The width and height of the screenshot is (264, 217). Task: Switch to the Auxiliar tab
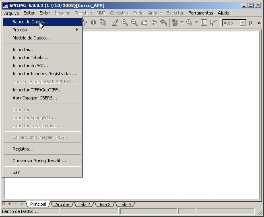[62, 205]
